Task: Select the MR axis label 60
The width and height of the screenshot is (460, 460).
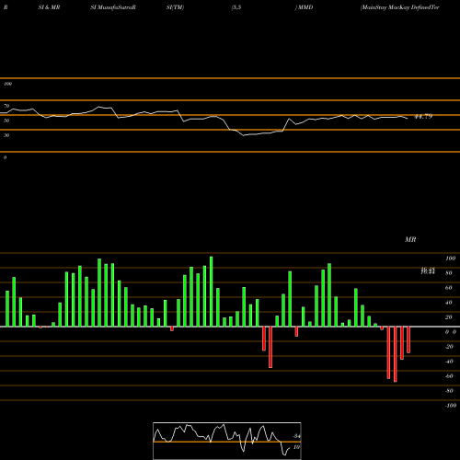Action: 448,288
